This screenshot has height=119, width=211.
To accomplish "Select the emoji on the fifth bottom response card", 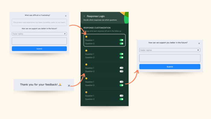I will (87, 92).
